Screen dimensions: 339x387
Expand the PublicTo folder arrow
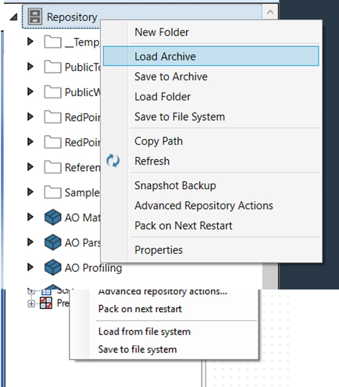30,66
